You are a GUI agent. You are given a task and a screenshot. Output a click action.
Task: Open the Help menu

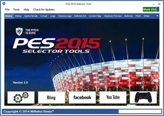point(27,10)
